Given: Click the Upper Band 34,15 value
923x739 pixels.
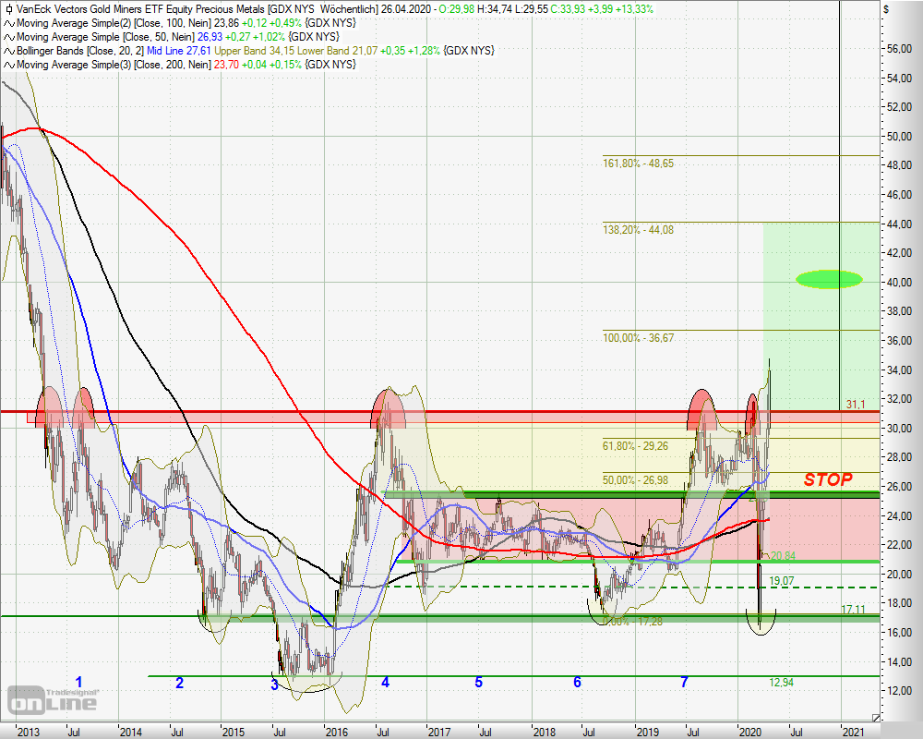Looking at the screenshot, I should pyautogui.click(x=254, y=51).
